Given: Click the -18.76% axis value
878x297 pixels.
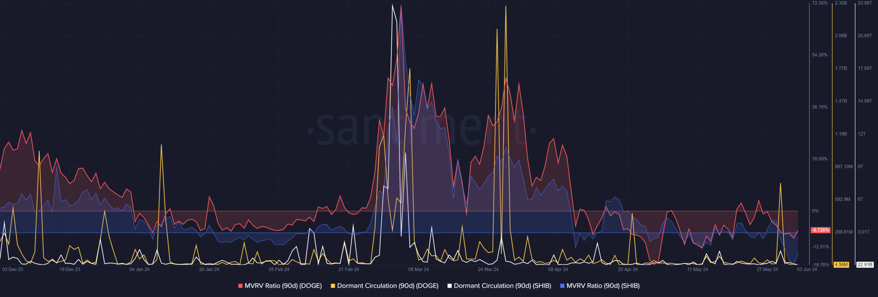Looking at the screenshot, I should [x=820, y=264].
